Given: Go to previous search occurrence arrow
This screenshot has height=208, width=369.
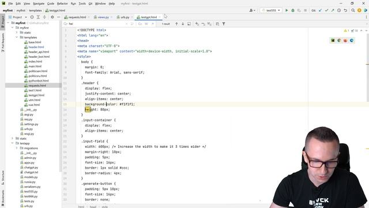Looking at the screenshot, I should (x=176, y=24).
